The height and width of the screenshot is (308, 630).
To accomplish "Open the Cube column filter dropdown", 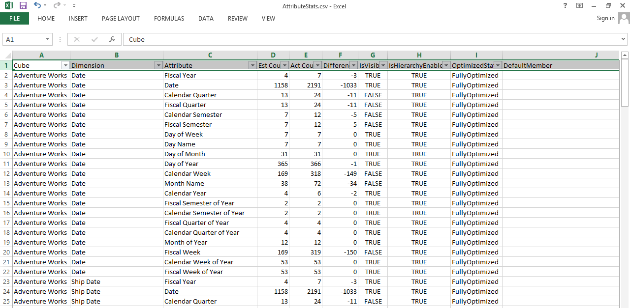I will 65,65.
